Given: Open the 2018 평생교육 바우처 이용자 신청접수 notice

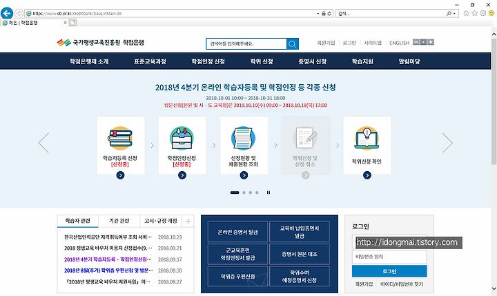Looking at the screenshot, I should [x=108, y=248].
